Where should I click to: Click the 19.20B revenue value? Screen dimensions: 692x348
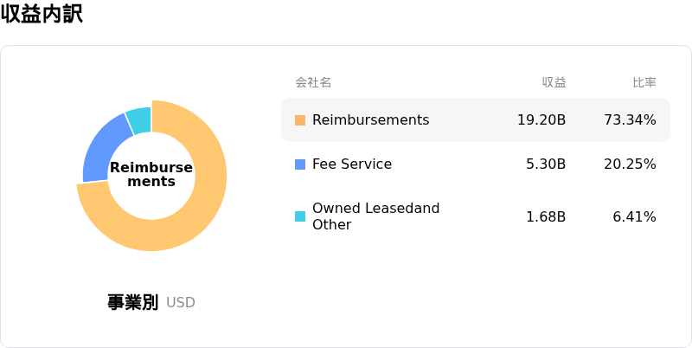point(541,120)
